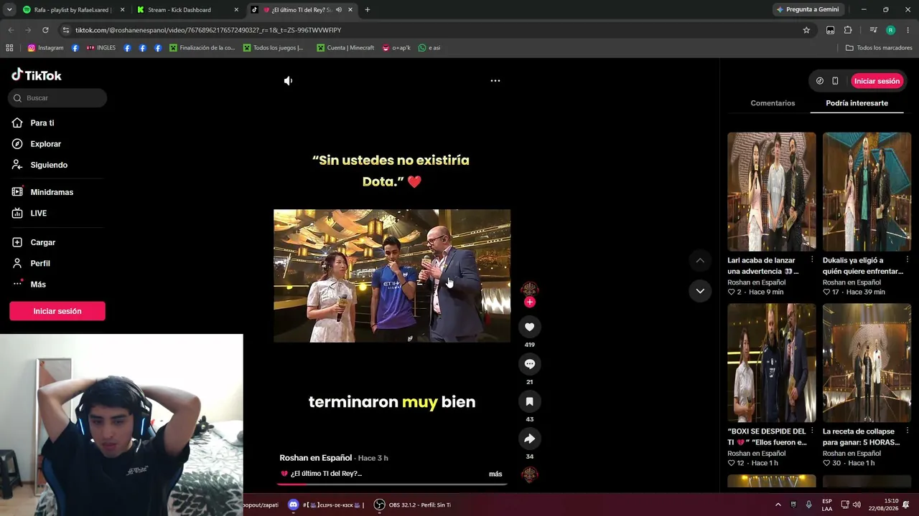Open a new Chrome tab

pyautogui.click(x=368, y=10)
